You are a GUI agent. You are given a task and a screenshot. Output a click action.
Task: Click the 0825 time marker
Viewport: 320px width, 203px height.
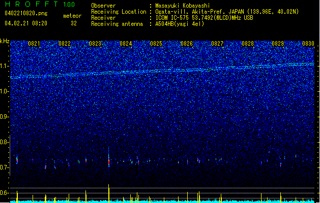(x=156, y=44)
